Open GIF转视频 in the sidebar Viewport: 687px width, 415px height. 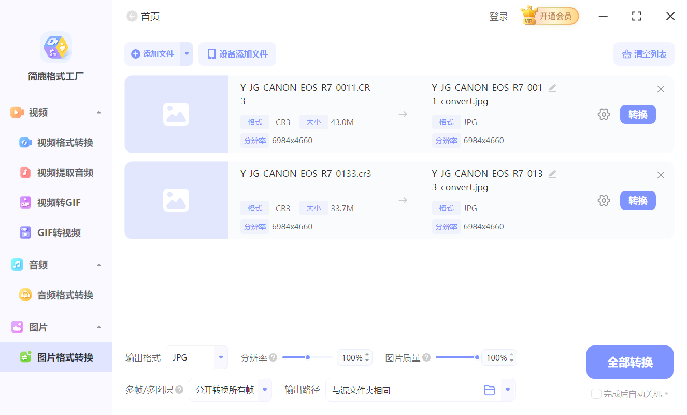click(56, 233)
